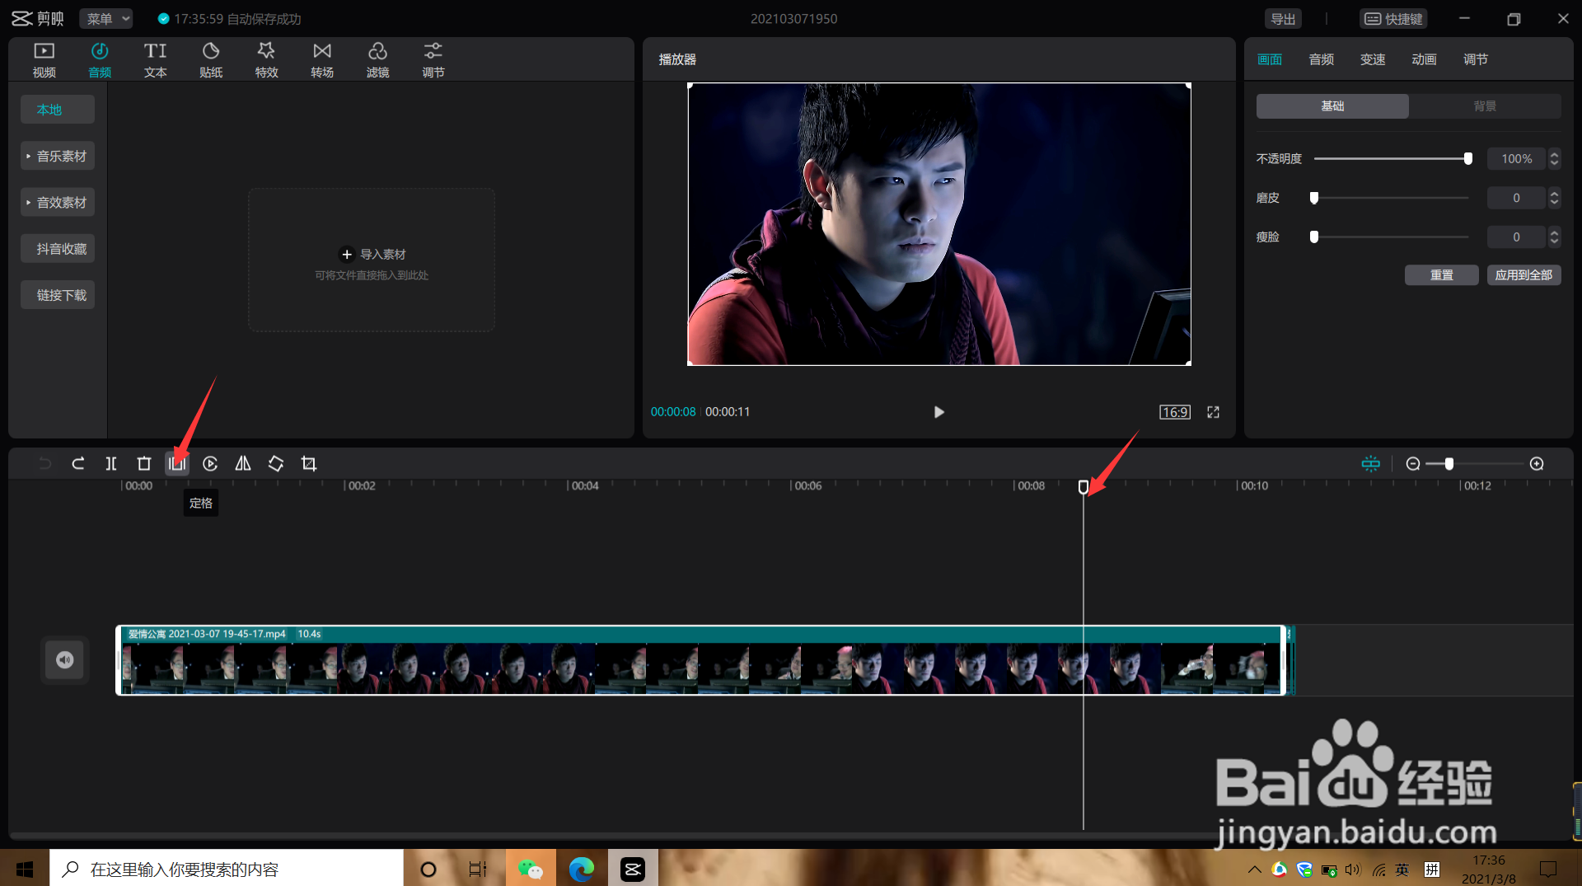
Task: Expand the 音乐素材 category
Action: point(58,156)
